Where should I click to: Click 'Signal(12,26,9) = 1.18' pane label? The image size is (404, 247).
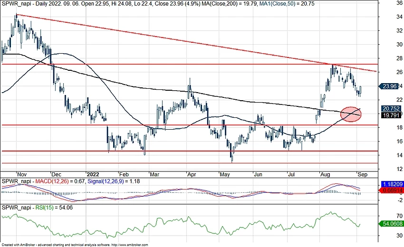pyautogui.click(x=114, y=181)
